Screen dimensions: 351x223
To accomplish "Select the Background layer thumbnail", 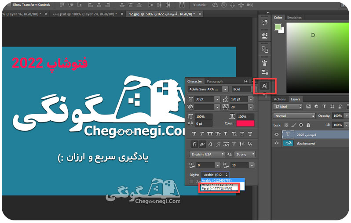I will click(x=288, y=143).
